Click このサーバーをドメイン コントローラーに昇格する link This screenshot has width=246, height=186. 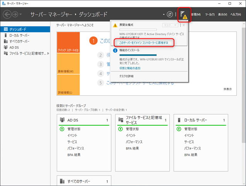[x=144, y=43]
